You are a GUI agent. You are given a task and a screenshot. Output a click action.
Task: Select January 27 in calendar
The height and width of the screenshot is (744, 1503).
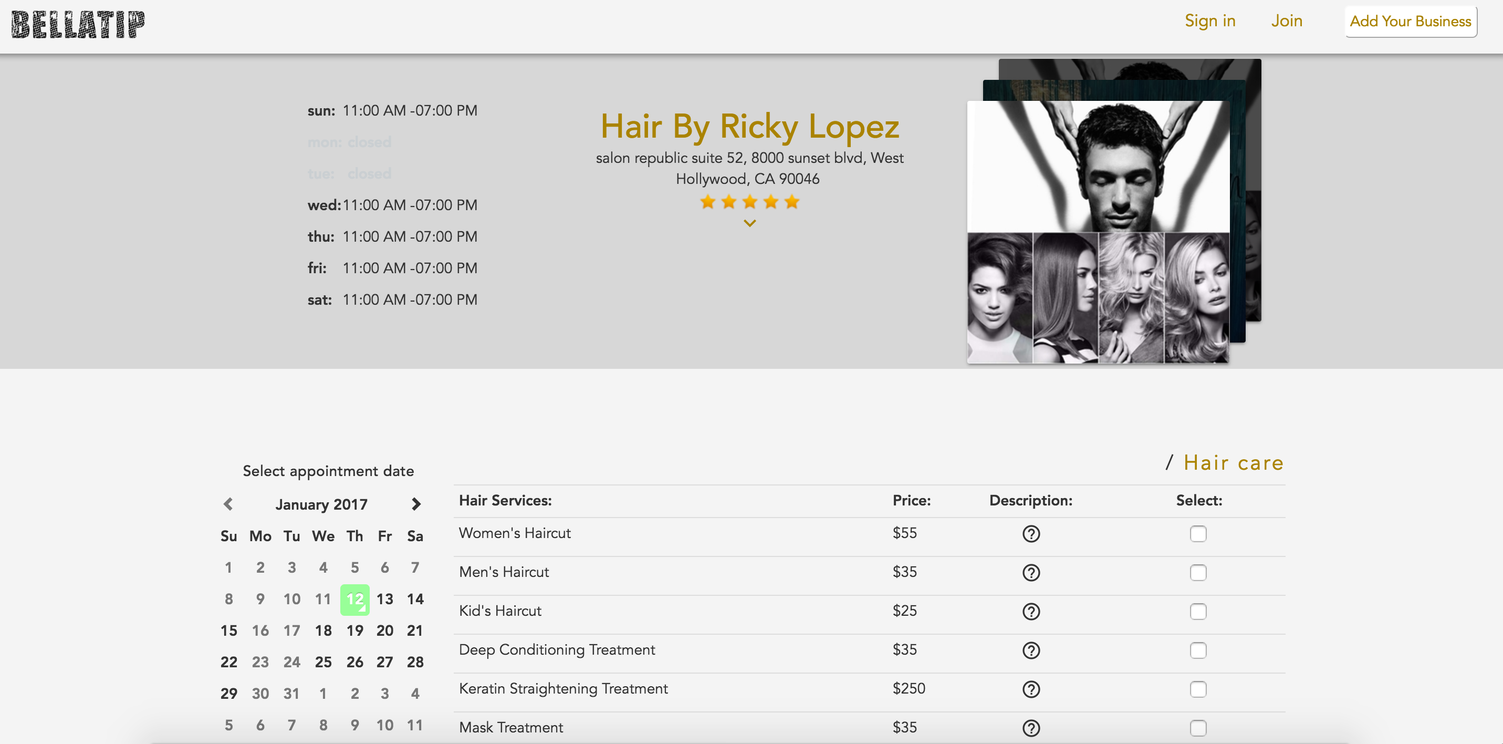[x=384, y=662]
